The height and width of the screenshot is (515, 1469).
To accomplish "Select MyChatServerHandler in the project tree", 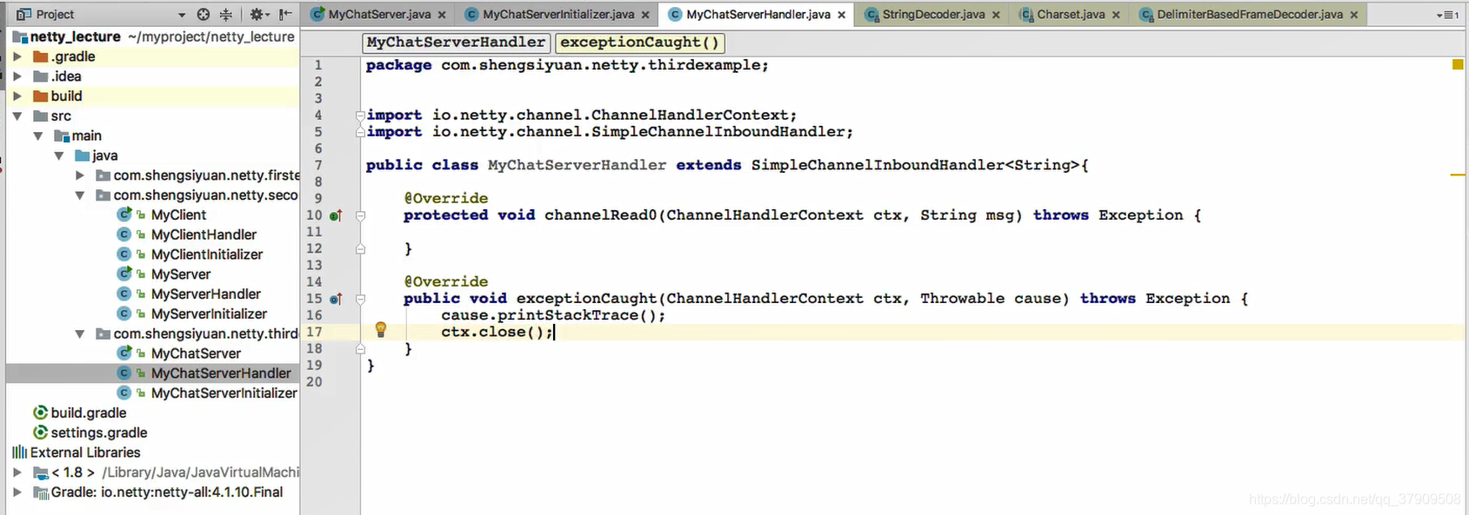I will coord(221,373).
